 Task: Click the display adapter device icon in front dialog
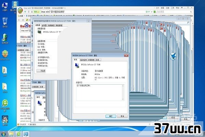click(77, 65)
